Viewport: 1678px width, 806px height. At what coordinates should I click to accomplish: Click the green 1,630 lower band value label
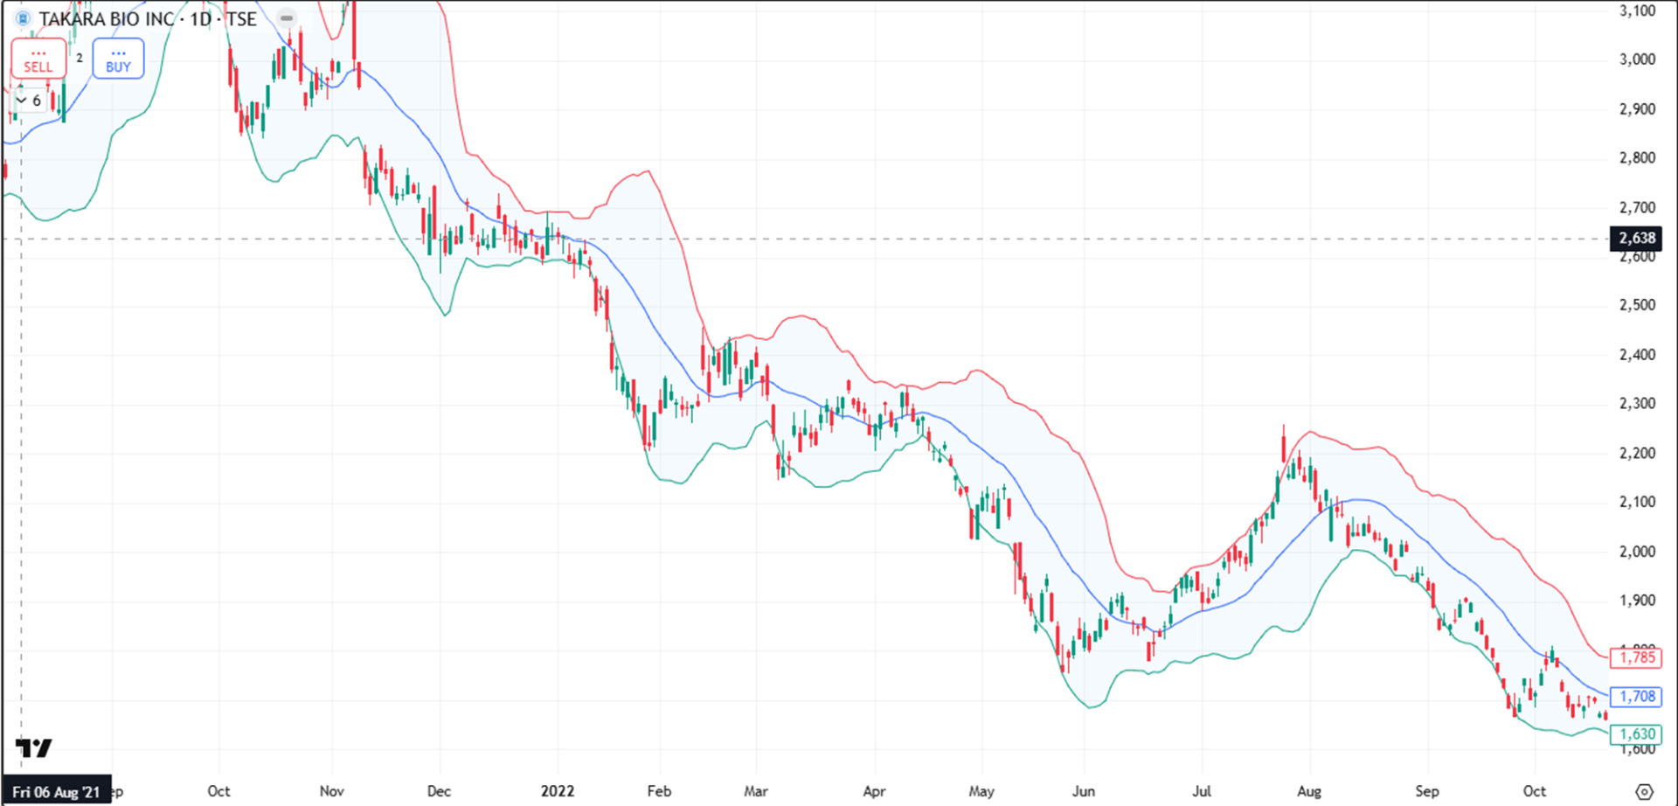tap(1636, 734)
